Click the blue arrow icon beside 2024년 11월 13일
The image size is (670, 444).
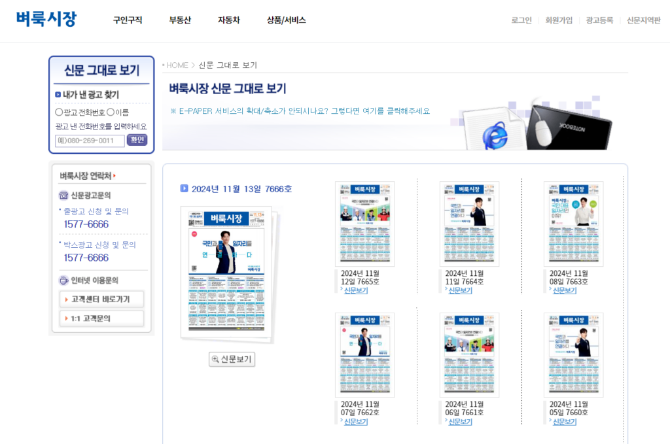pos(185,188)
